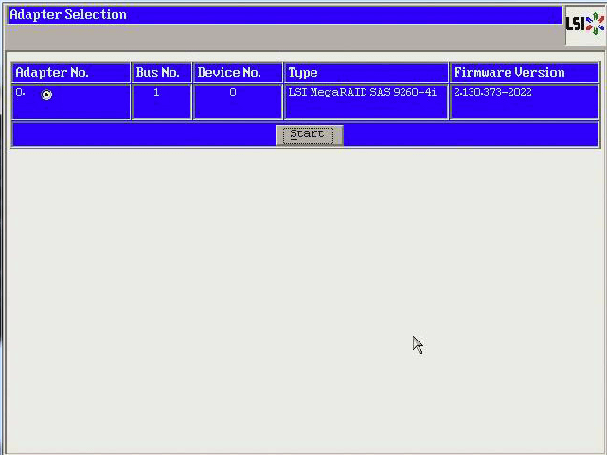Click the blue row left of Start
The image size is (607, 455).
(142, 134)
